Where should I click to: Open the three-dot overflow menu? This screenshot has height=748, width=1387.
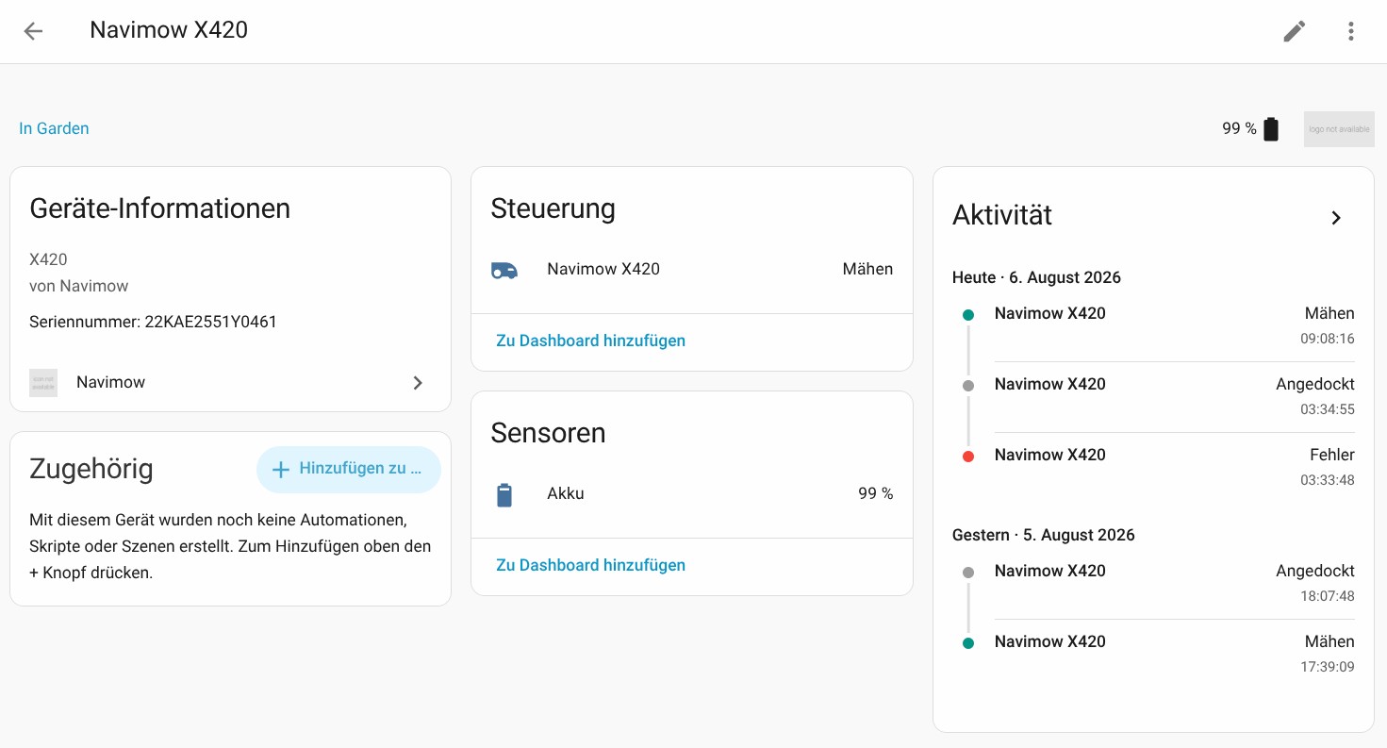click(1351, 31)
